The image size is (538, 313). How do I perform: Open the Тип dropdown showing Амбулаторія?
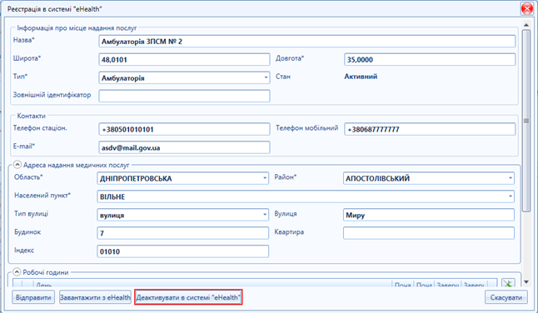click(x=184, y=77)
